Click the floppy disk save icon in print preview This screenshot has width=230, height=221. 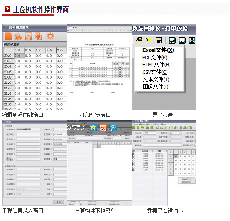(x=159, y=40)
